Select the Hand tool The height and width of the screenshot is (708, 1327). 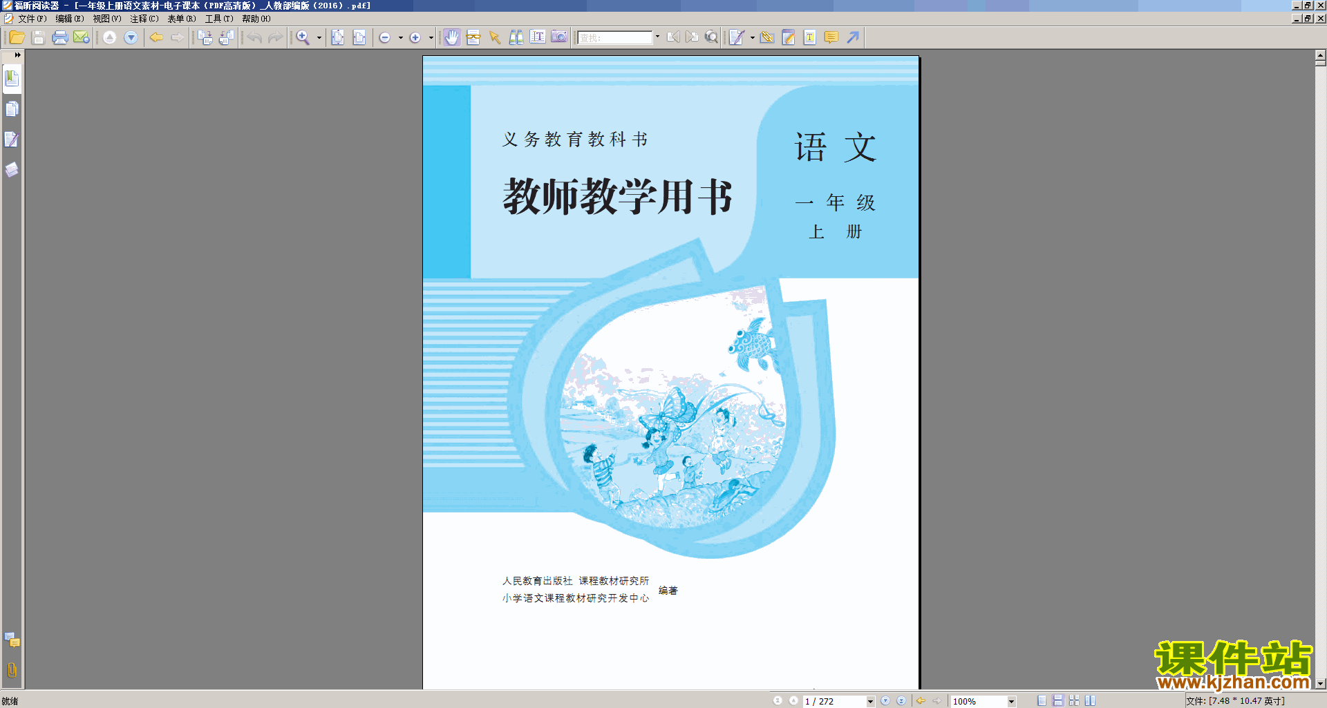coord(452,37)
